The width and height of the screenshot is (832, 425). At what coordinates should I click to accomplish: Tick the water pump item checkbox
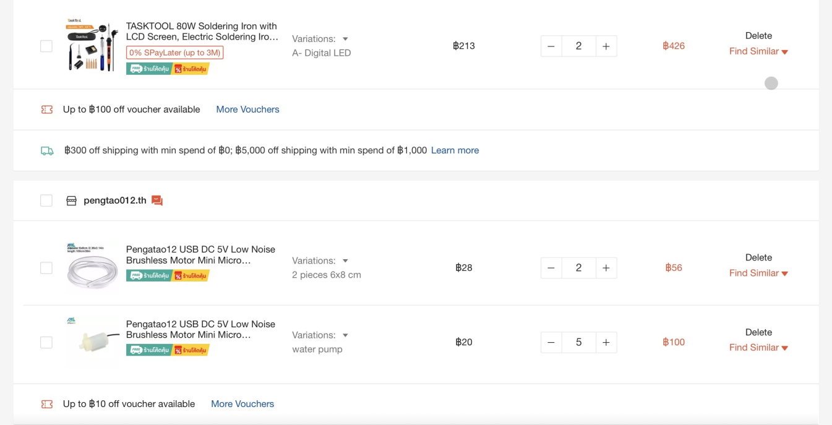pos(46,342)
